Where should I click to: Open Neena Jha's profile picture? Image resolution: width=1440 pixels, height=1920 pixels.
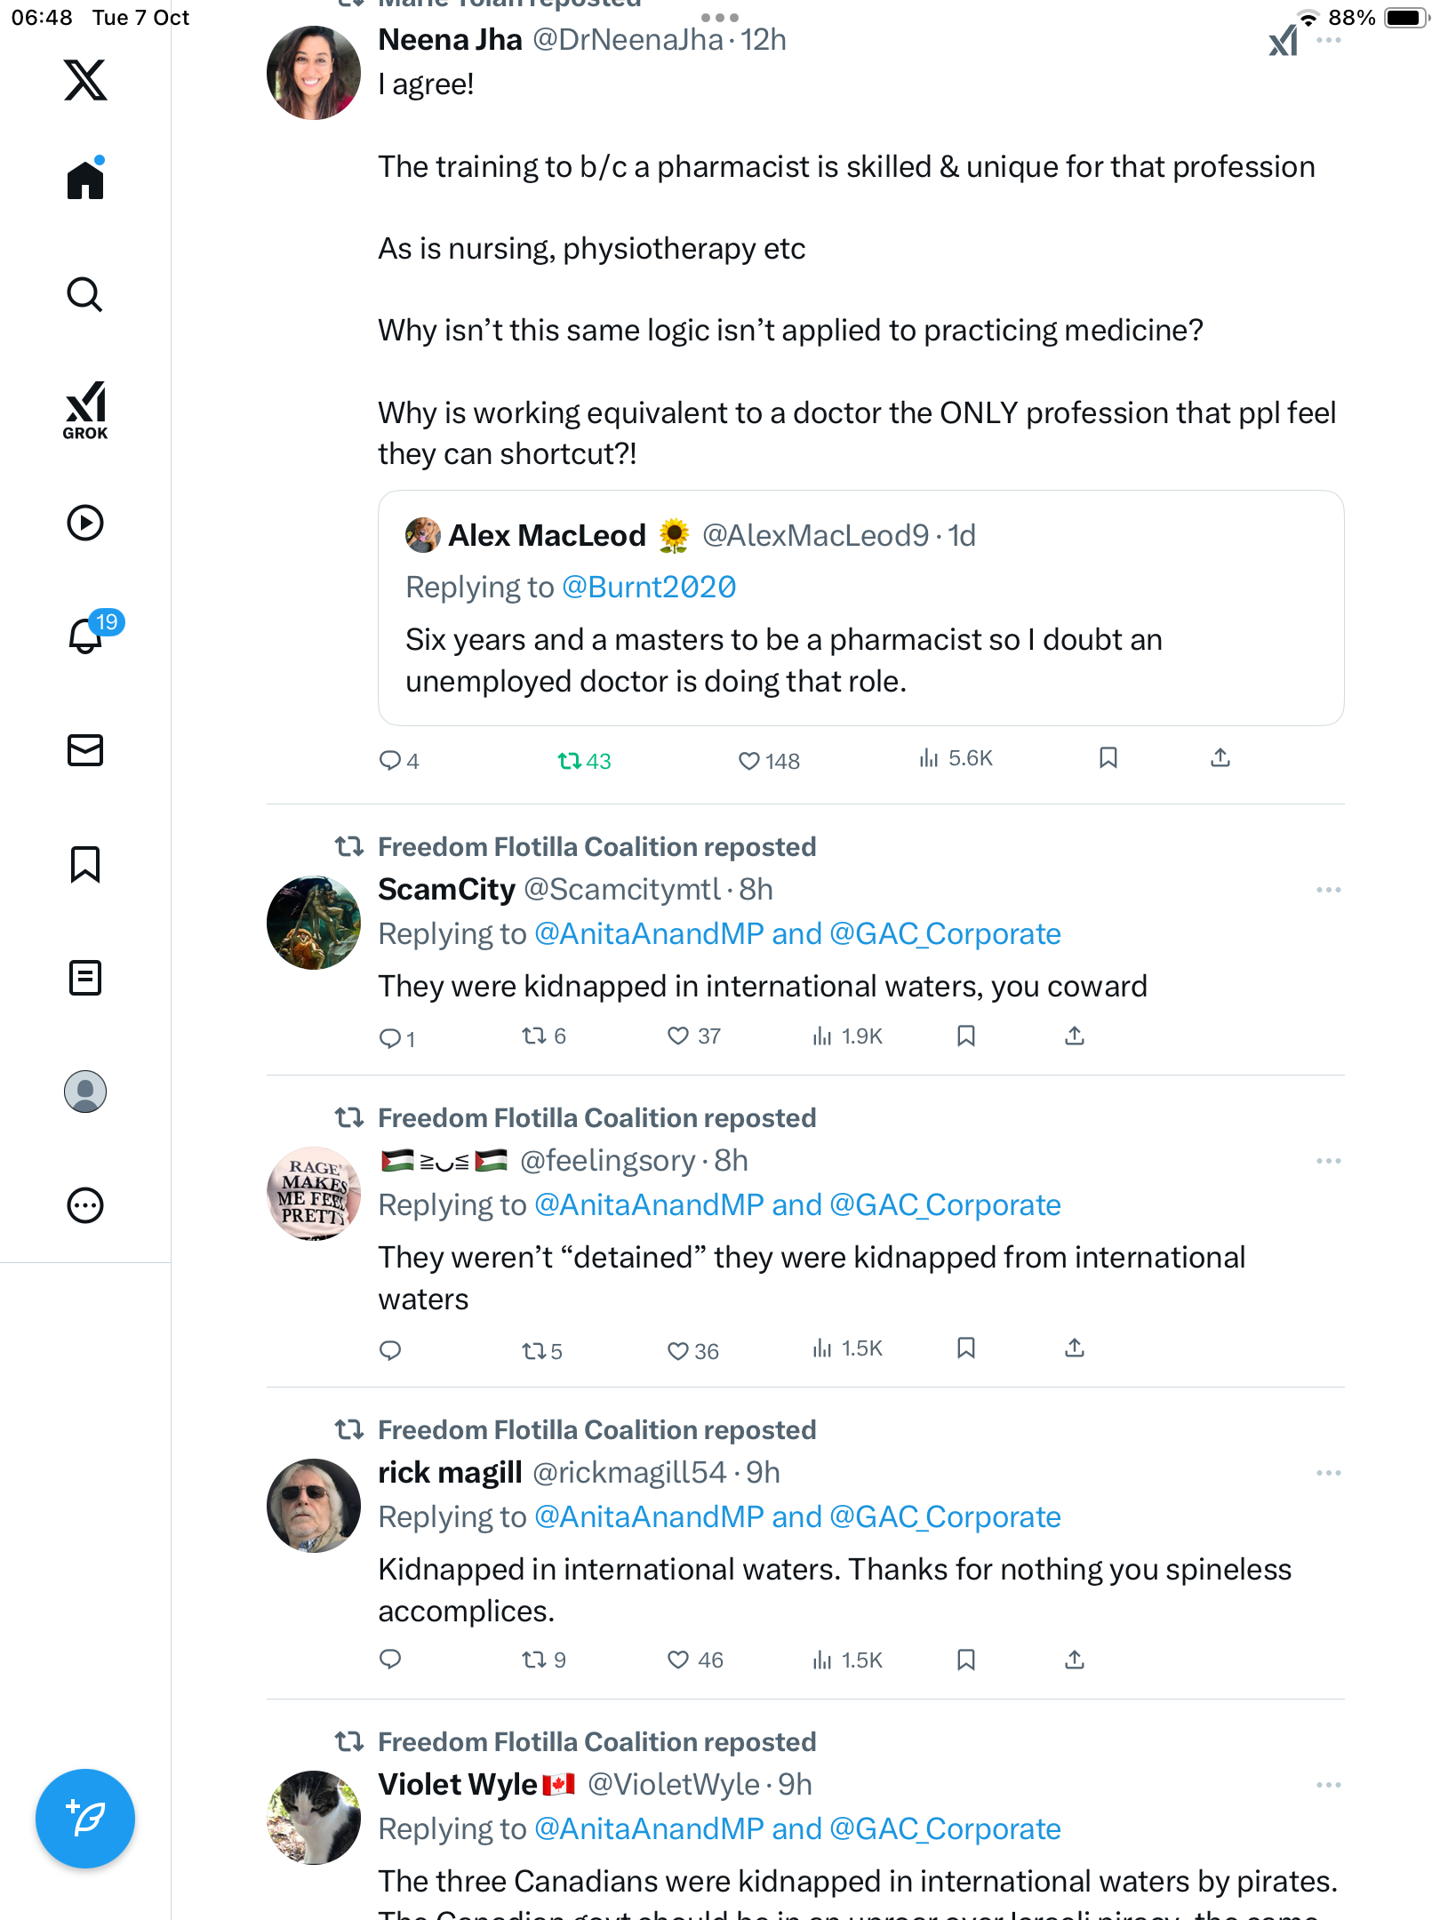(314, 73)
